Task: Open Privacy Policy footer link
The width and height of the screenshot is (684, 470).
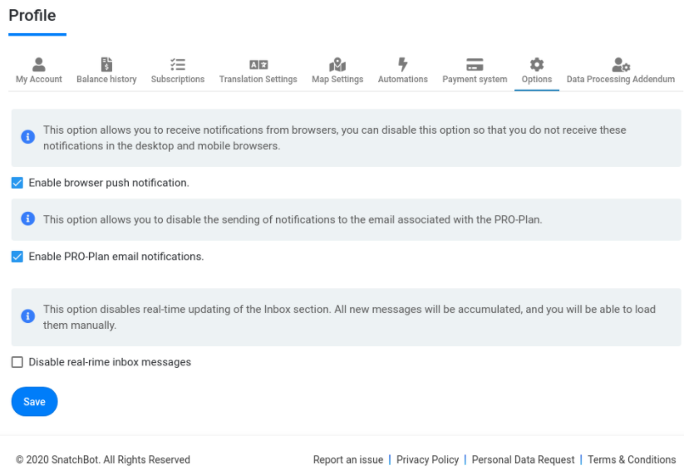Action: pos(427,459)
